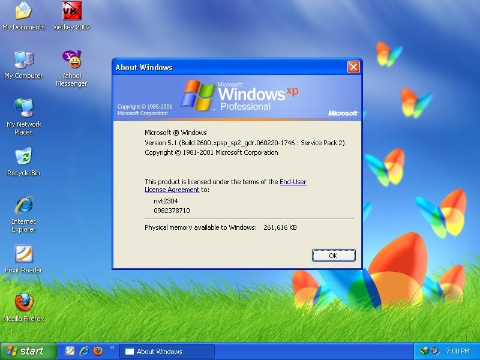Select the Mozilla Firefox desktop icon
Image resolution: width=480 pixels, height=360 pixels.
click(23, 307)
